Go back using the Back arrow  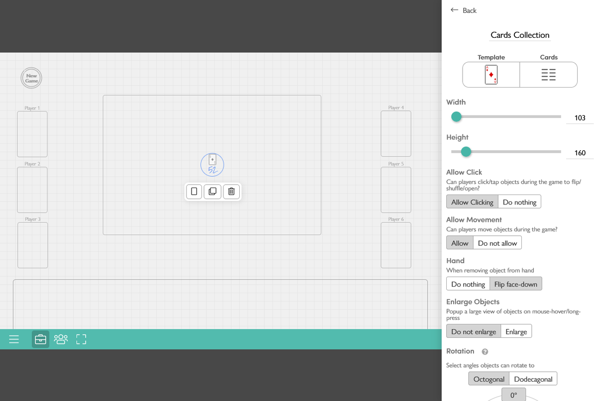[x=454, y=10]
